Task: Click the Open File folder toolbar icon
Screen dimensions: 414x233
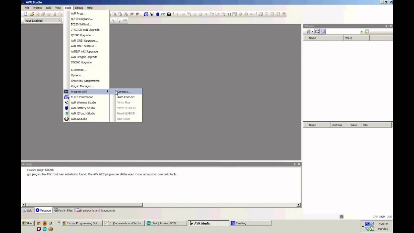Action: click(x=31, y=14)
